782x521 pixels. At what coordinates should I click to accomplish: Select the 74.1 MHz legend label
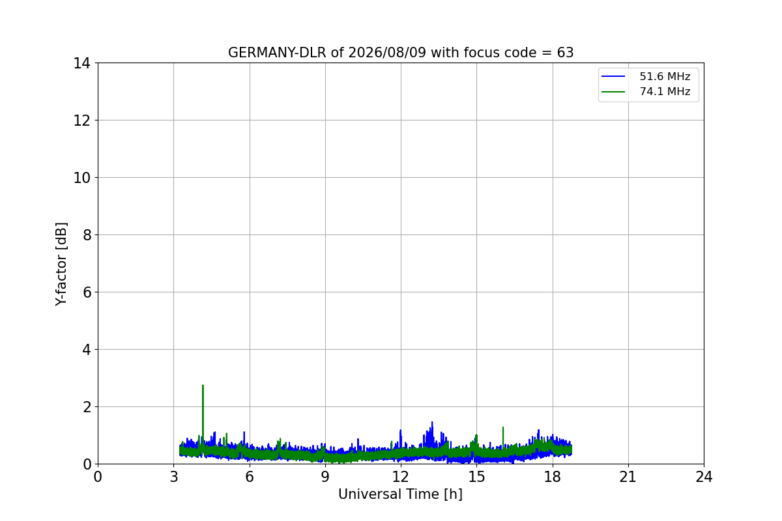click(665, 92)
